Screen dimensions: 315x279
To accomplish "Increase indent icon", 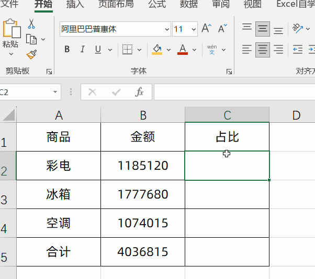I will 312,50.
